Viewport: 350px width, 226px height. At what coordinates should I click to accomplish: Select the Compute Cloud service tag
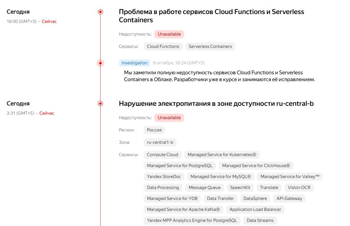(163, 154)
